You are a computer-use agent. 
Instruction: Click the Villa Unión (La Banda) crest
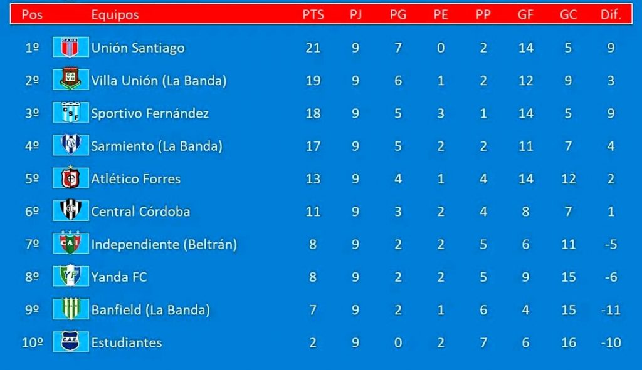[70, 80]
